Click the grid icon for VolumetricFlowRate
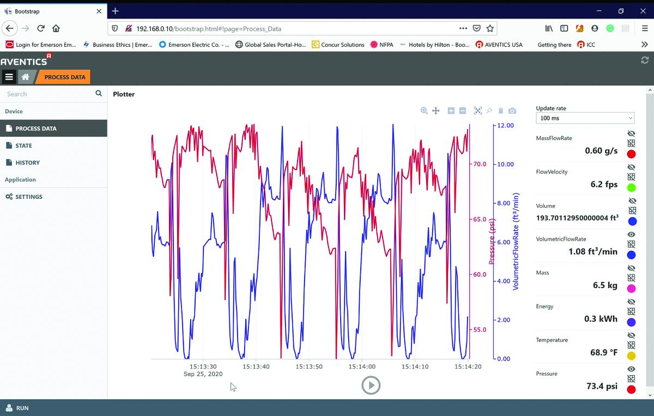 point(631,244)
